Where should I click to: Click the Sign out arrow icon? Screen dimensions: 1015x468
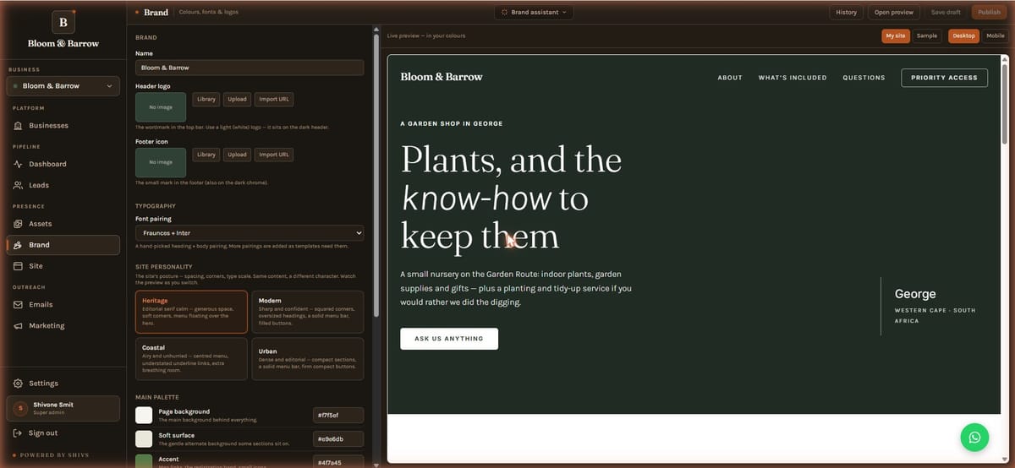pyautogui.click(x=18, y=433)
